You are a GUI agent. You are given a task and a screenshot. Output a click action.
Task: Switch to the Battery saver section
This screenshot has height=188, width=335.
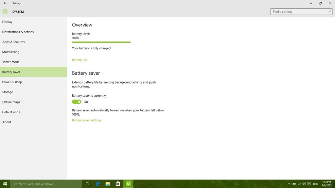point(12,72)
